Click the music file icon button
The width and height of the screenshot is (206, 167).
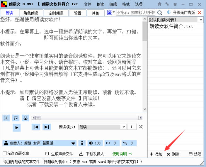click(6, 118)
